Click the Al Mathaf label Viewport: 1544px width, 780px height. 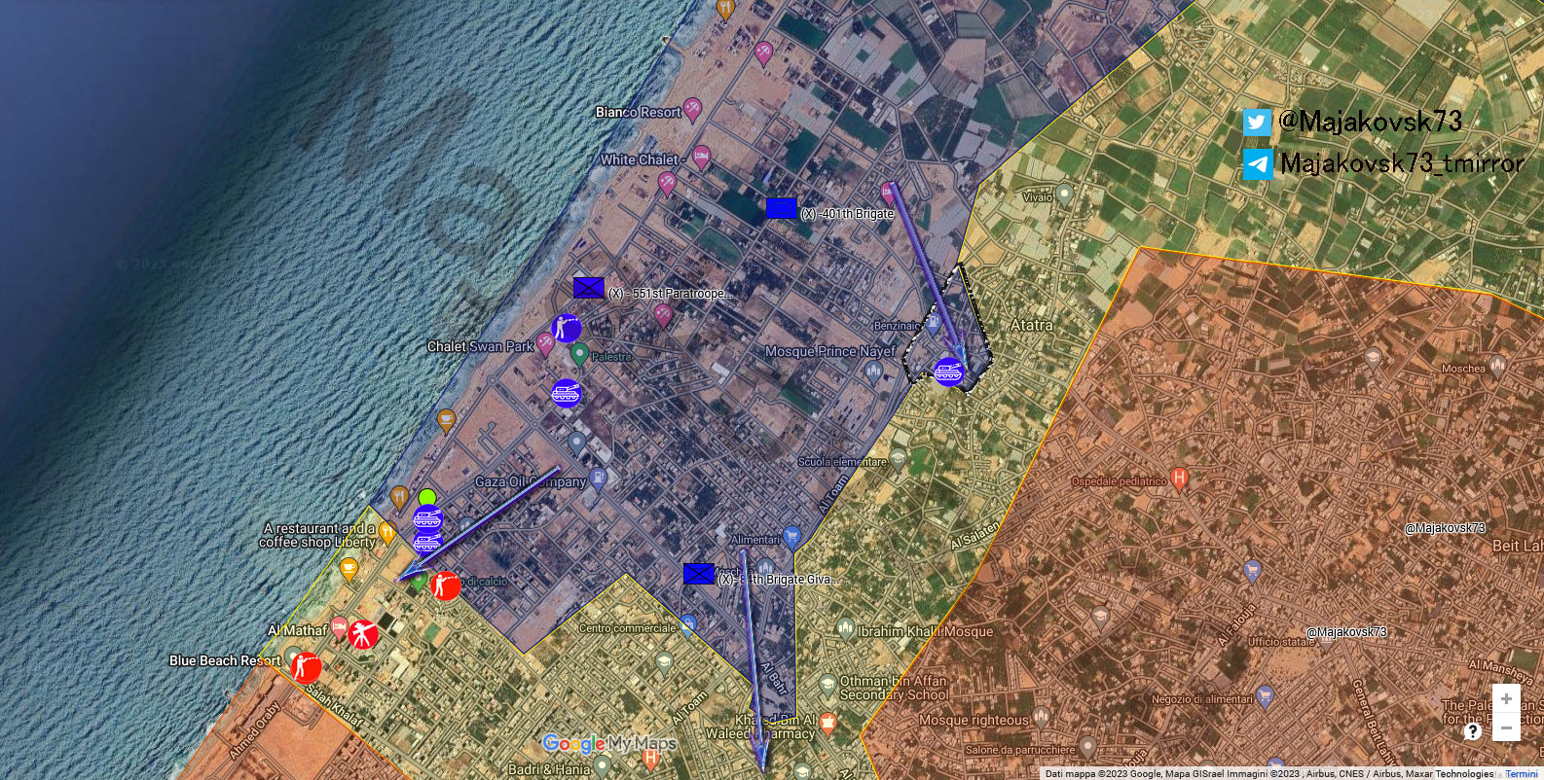298,630
